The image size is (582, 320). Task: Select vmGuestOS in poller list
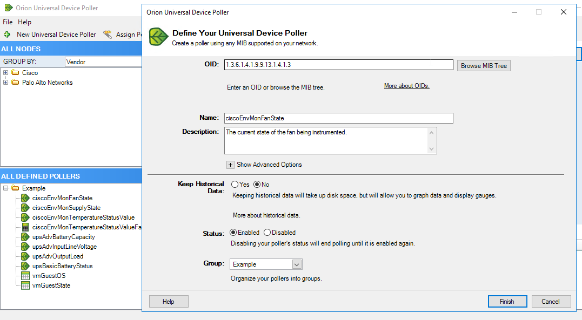point(49,276)
